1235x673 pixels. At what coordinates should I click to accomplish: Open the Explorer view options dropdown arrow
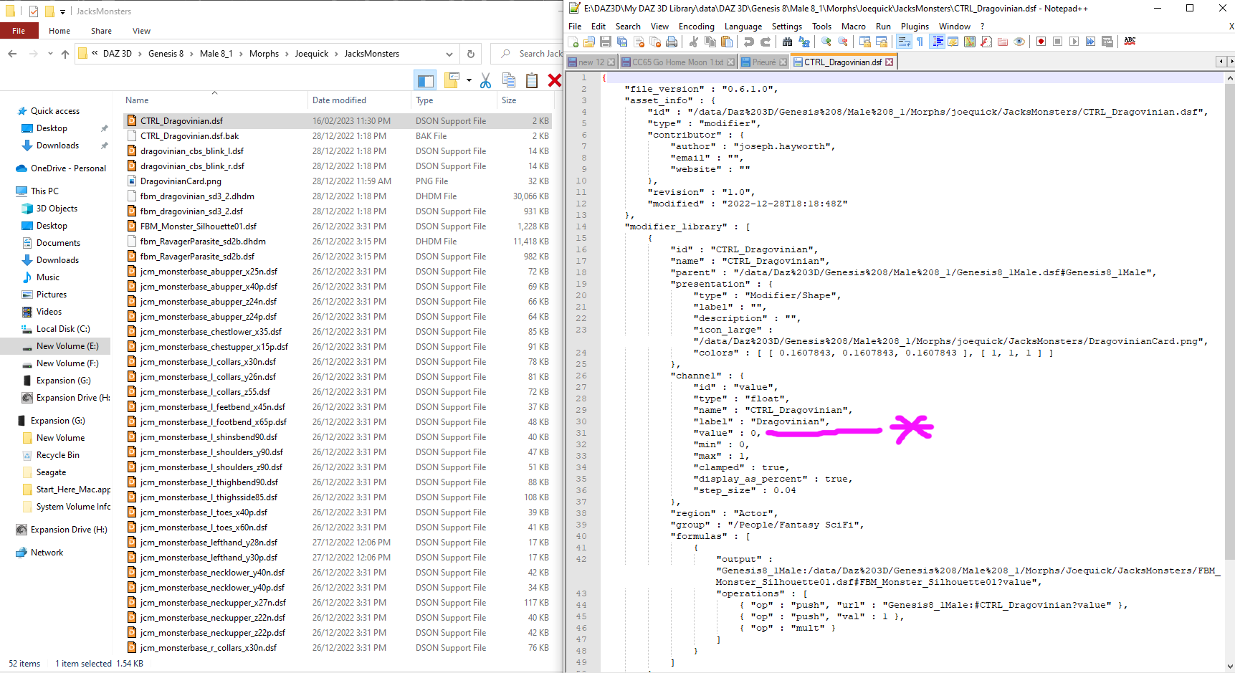[469, 80]
